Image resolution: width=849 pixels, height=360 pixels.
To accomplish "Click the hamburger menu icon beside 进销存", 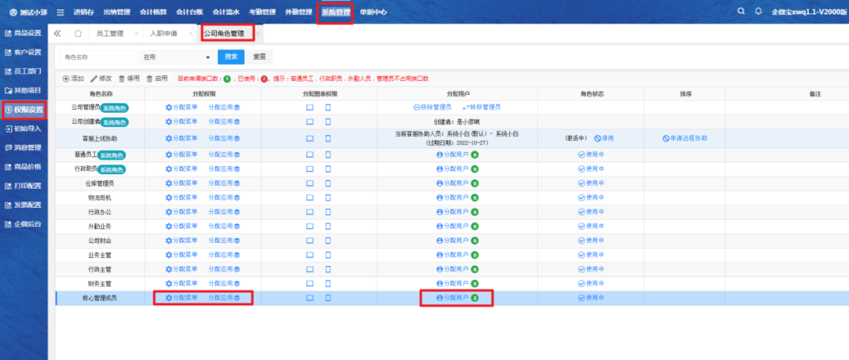I will tap(60, 13).
